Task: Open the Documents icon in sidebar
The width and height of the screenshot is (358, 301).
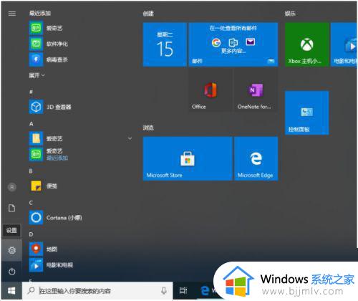Action: 12,208
